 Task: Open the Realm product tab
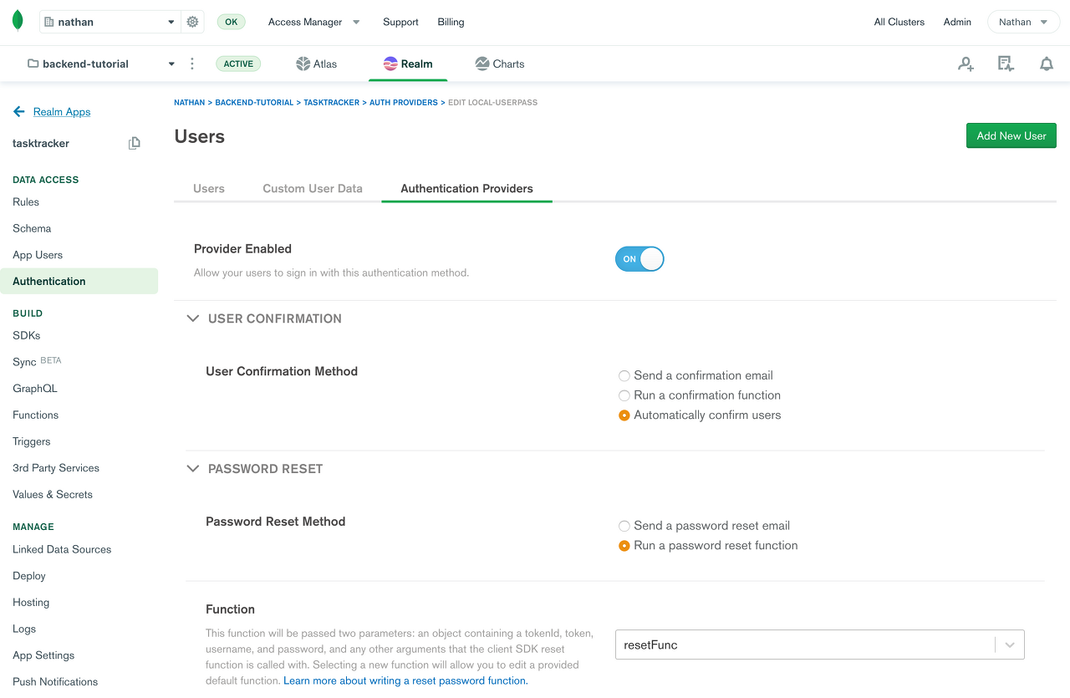point(408,64)
